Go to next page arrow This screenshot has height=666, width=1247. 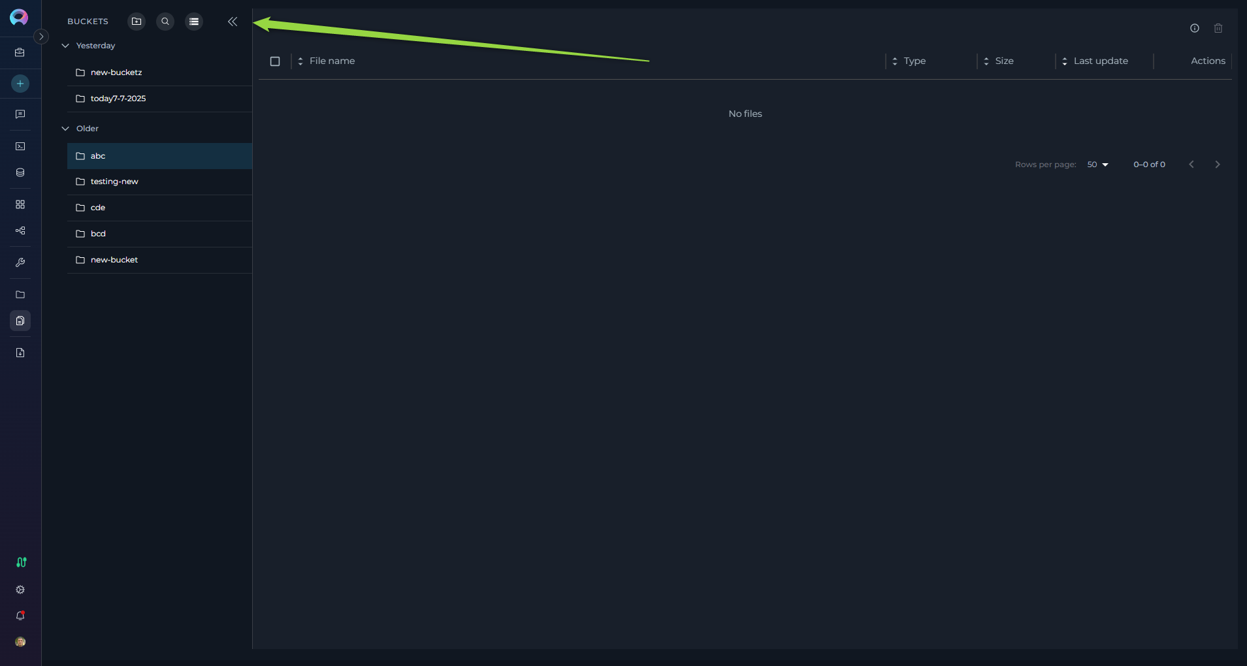pyautogui.click(x=1218, y=165)
